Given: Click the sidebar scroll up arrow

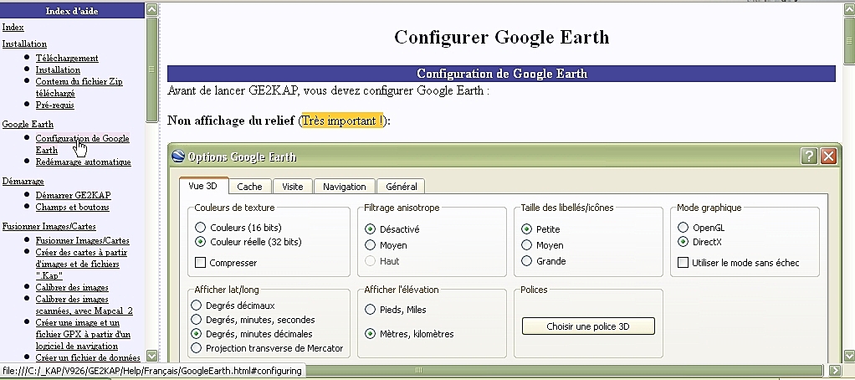Looking at the screenshot, I should click(x=151, y=8).
